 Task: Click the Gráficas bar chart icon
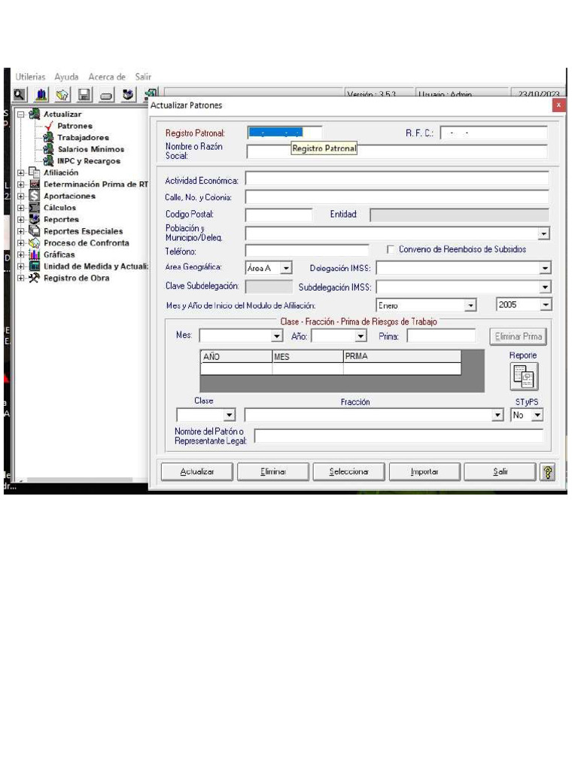34,254
